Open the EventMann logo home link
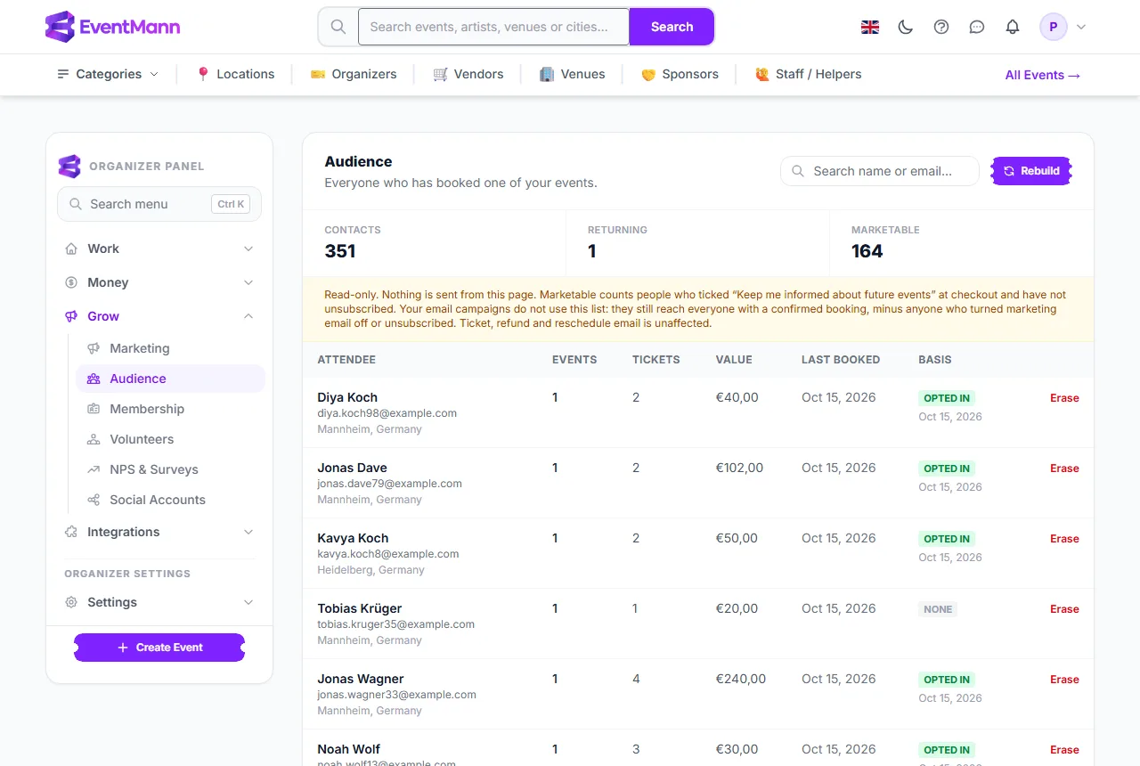Screen dimensions: 1140x766 coord(113,27)
